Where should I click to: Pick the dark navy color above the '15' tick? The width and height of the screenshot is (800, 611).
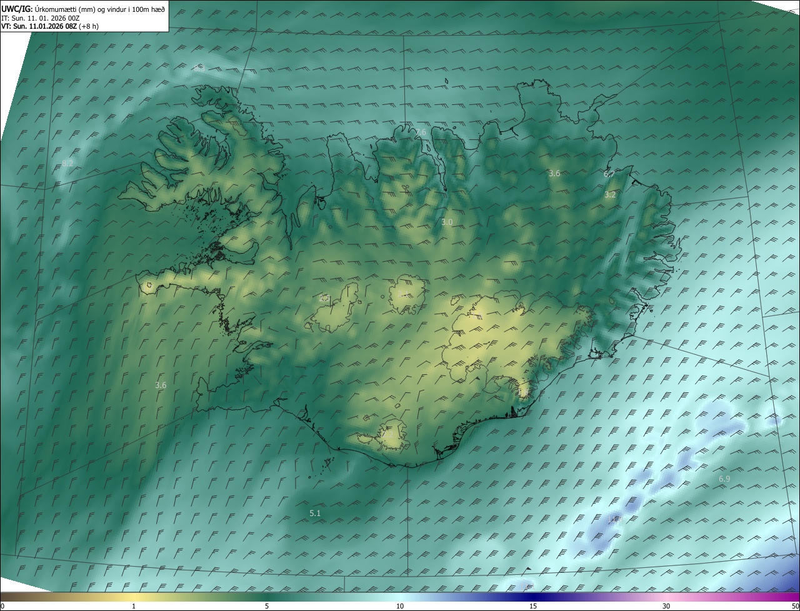coord(533,597)
